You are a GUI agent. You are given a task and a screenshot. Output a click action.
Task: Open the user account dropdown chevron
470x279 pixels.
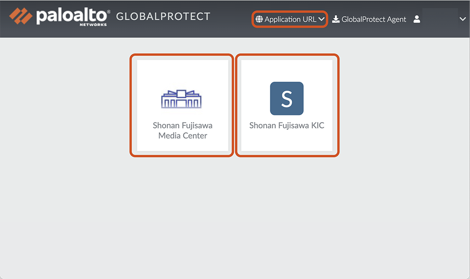click(462, 19)
